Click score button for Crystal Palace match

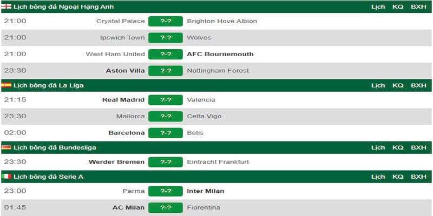pyautogui.click(x=166, y=21)
